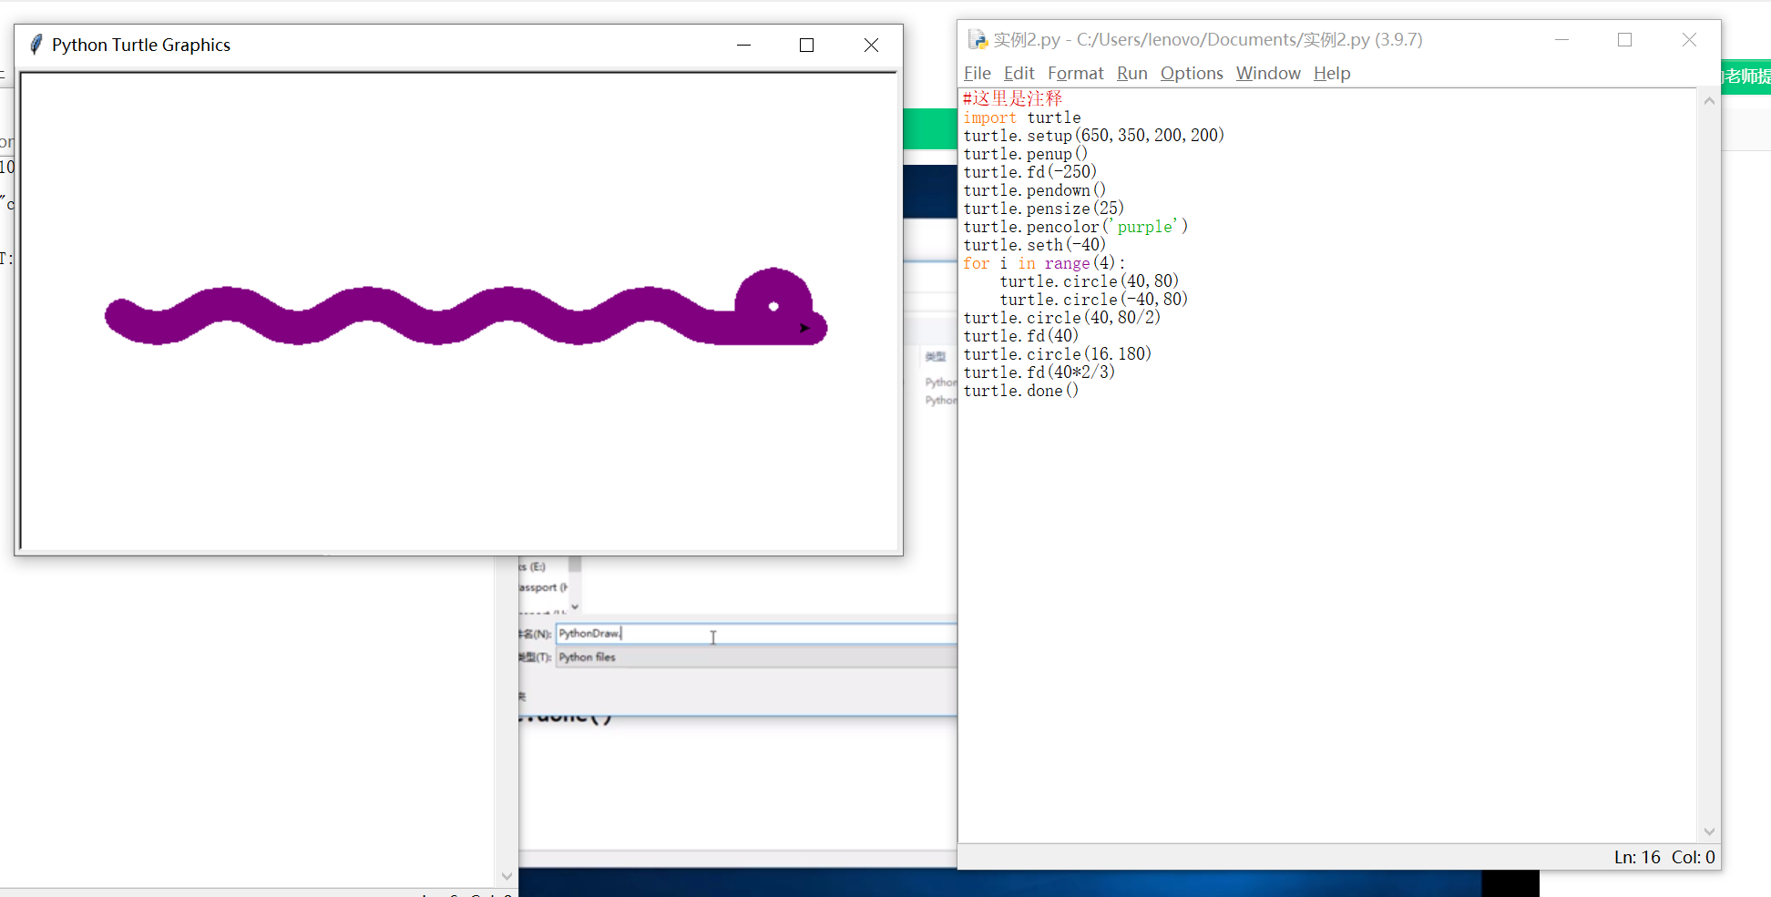This screenshot has height=897, width=1771.
Task: Click the Ln: 16 status bar indicator
Action: pyautogui.click(x=1637, y=857)
